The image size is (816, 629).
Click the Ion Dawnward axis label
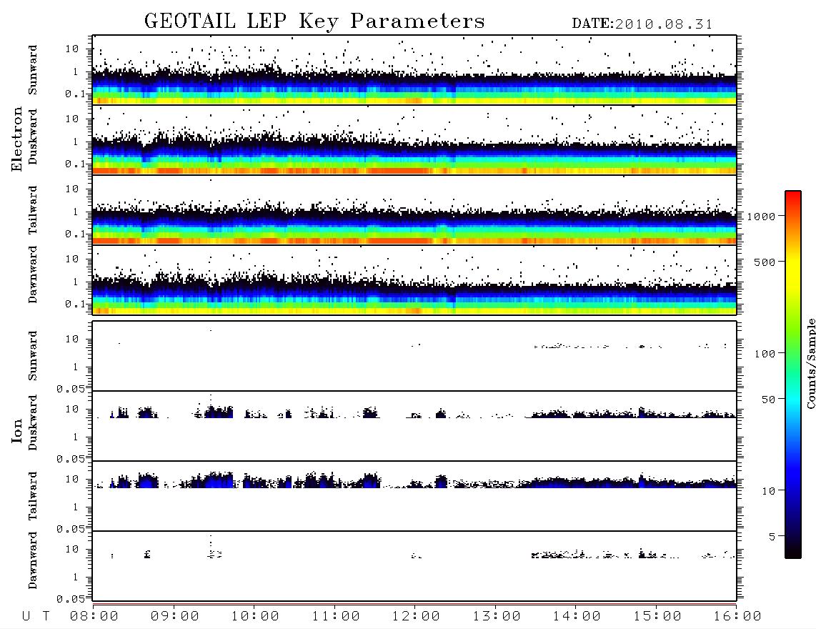point(33,560)
